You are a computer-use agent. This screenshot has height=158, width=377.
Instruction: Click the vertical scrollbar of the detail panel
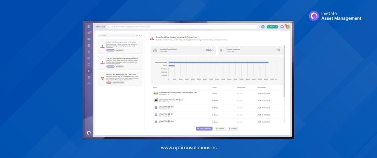click(x=284, y=71)
